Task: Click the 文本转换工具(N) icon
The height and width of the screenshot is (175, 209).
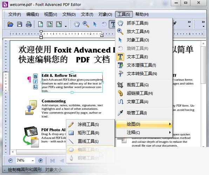Action: pos(121,74)
